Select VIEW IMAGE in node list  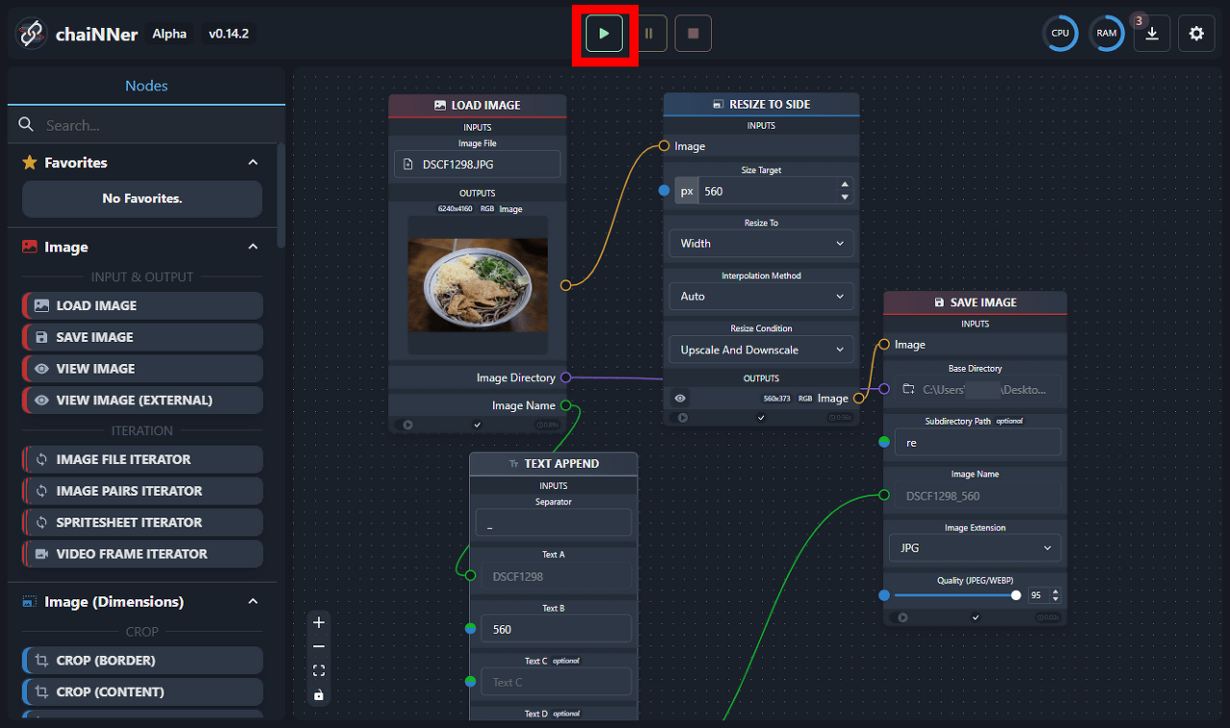coord(142,369)
